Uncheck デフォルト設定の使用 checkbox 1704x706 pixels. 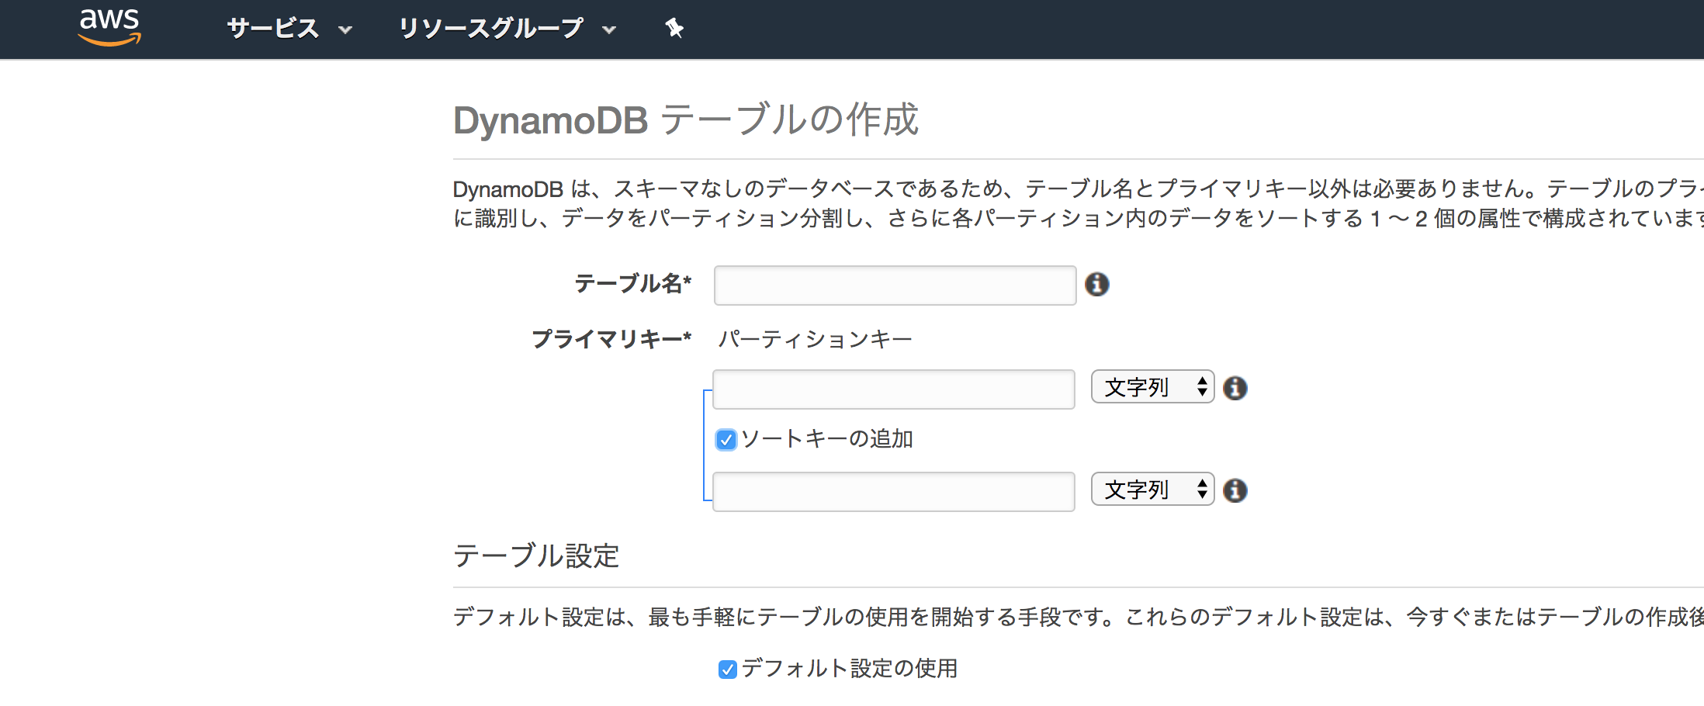coord(727,670)
